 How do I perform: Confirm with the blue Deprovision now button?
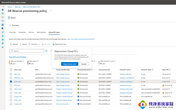(70, 64)
